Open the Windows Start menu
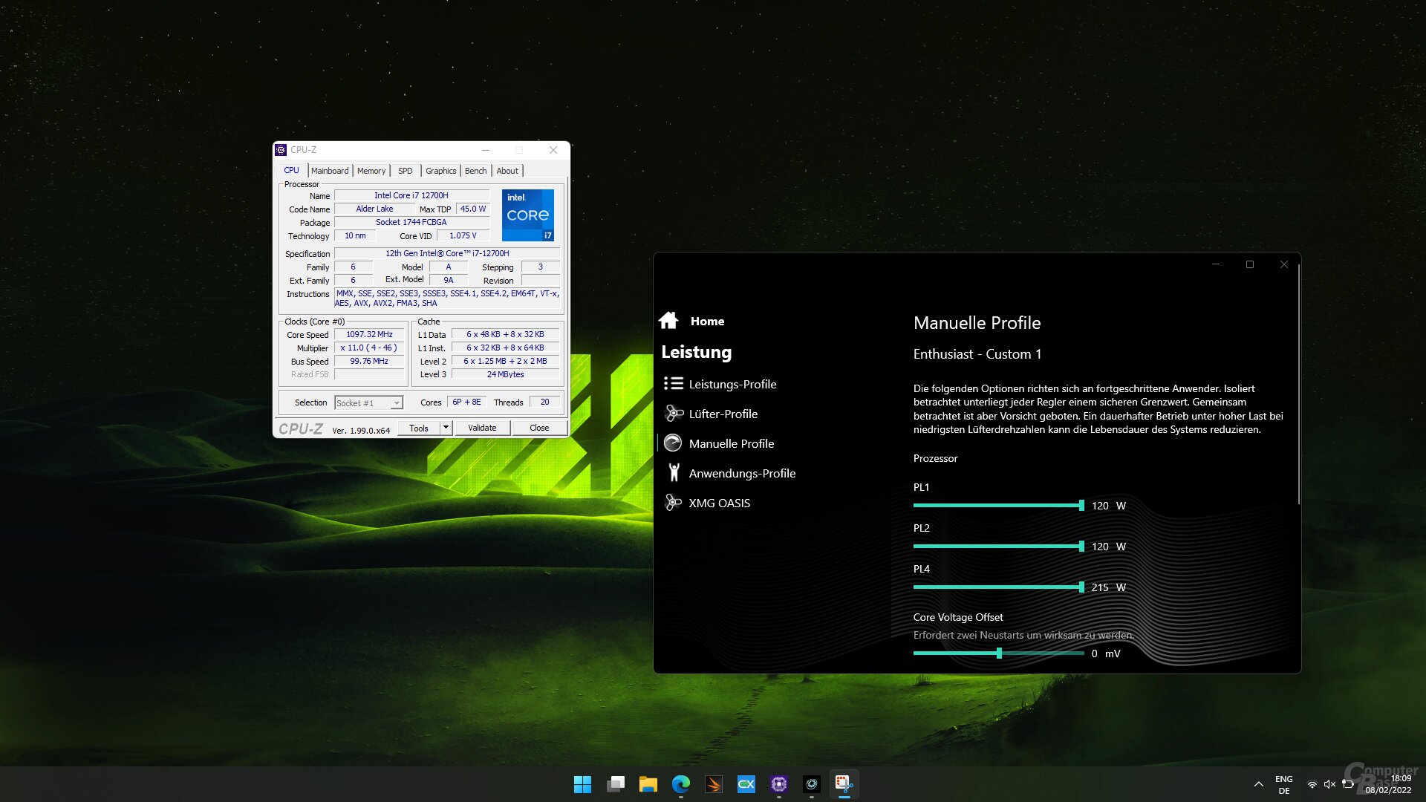The width and height of the screenshot is (1426, 802). pos(582,784)
